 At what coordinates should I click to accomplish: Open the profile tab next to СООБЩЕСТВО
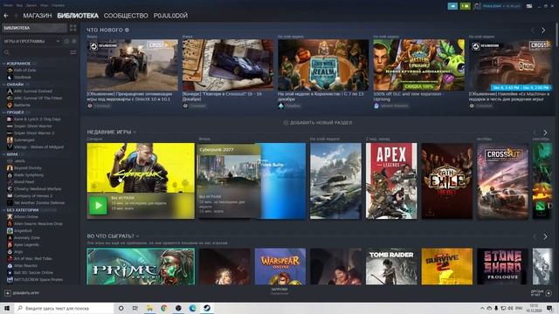click(170, 16)
